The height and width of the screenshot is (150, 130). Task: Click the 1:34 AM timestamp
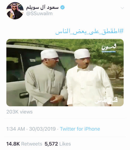[16, 129]
